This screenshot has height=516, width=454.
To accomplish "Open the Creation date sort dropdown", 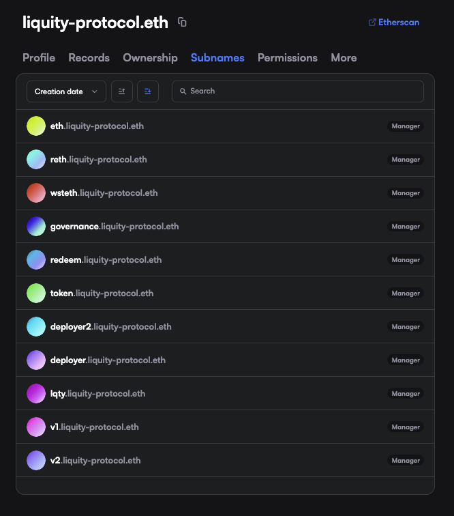I will (x=66, y=91).
